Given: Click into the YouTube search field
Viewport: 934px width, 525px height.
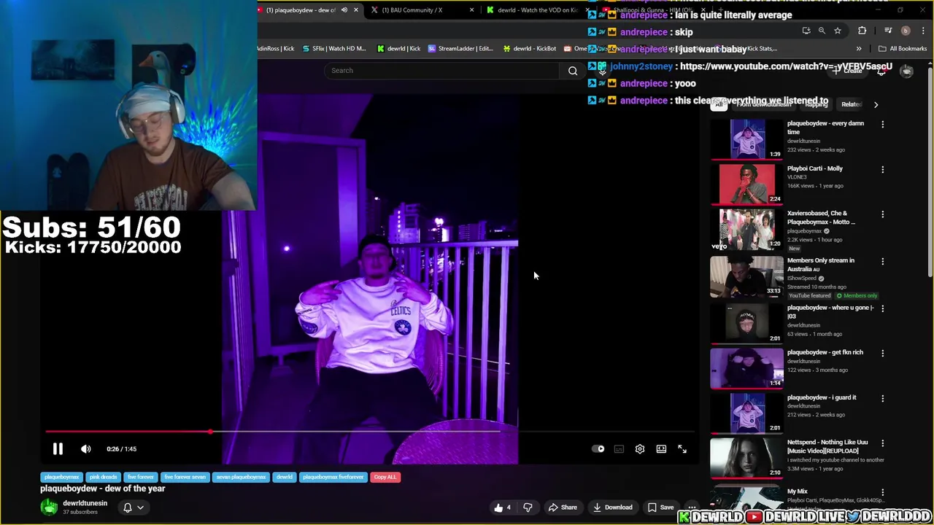Looking at the screenshot, I should click(x=441, y=71).
